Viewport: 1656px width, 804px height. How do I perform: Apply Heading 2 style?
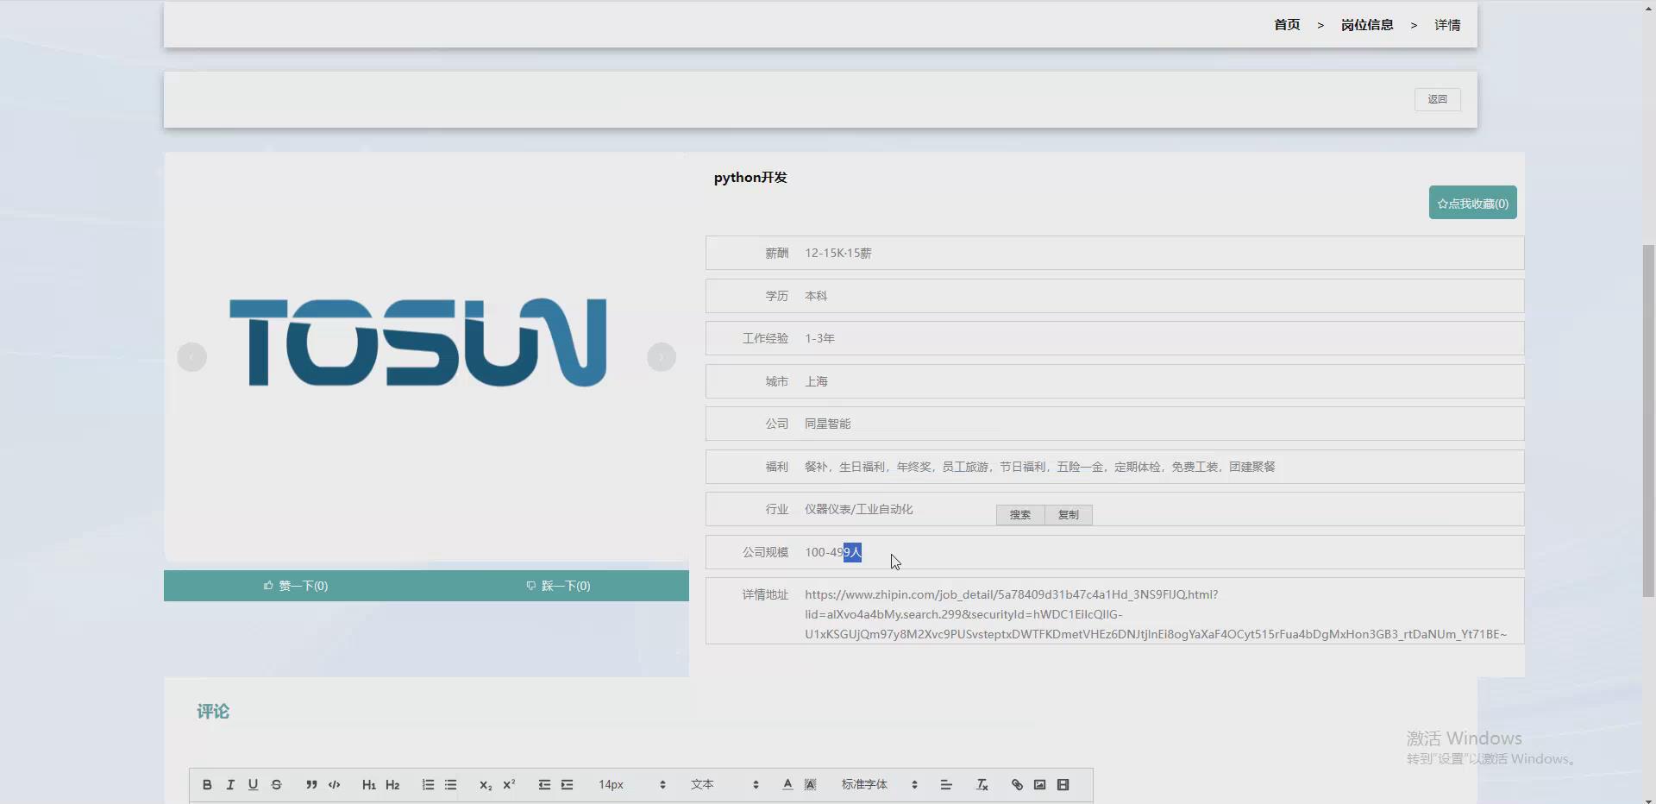point(392,785)
